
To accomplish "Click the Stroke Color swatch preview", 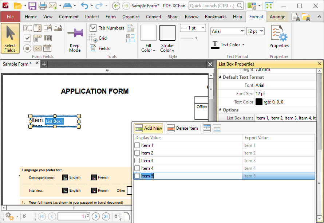I will [x=167, y=33].
